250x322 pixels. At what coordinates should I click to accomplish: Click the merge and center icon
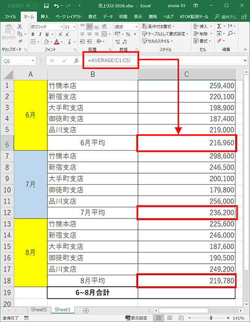(x=105, y=34)
